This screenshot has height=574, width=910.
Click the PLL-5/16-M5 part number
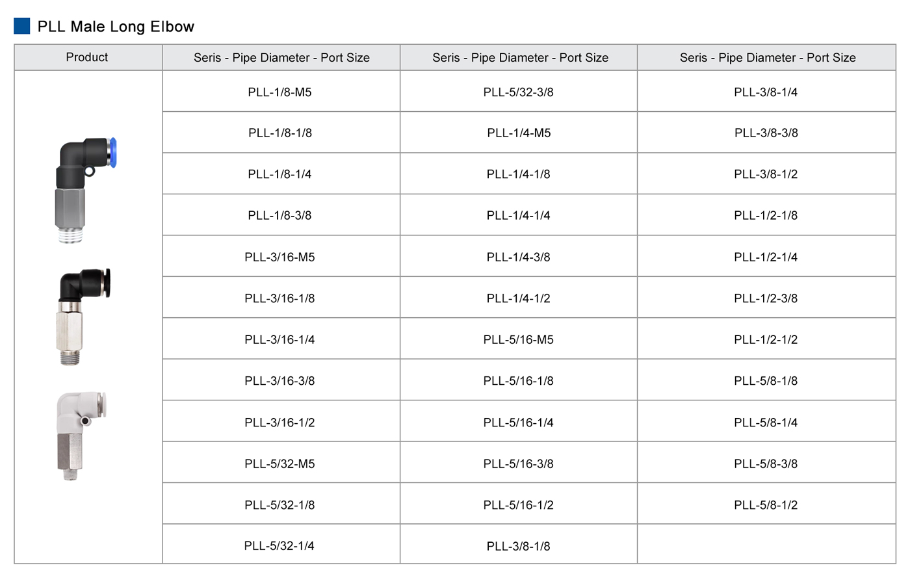[x=518, y=339]
